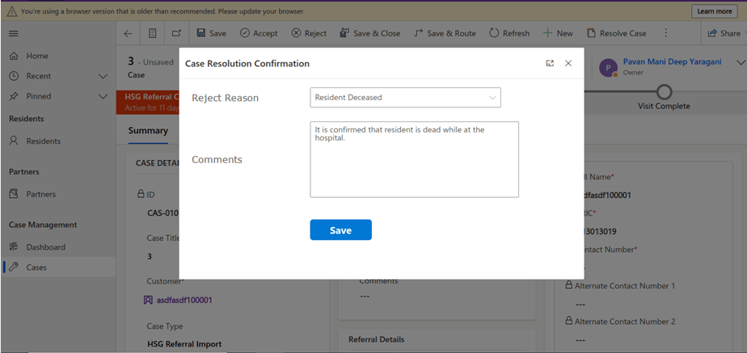Click the hamburger menu icon in sidebar

tap(14, 33)
